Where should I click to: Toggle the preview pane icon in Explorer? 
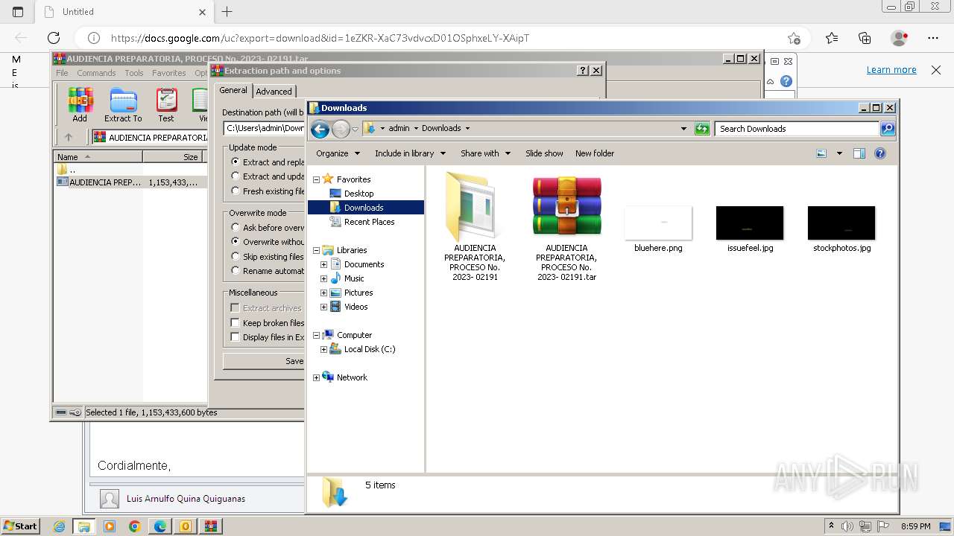pyautogui.click(x=859, y=153)
